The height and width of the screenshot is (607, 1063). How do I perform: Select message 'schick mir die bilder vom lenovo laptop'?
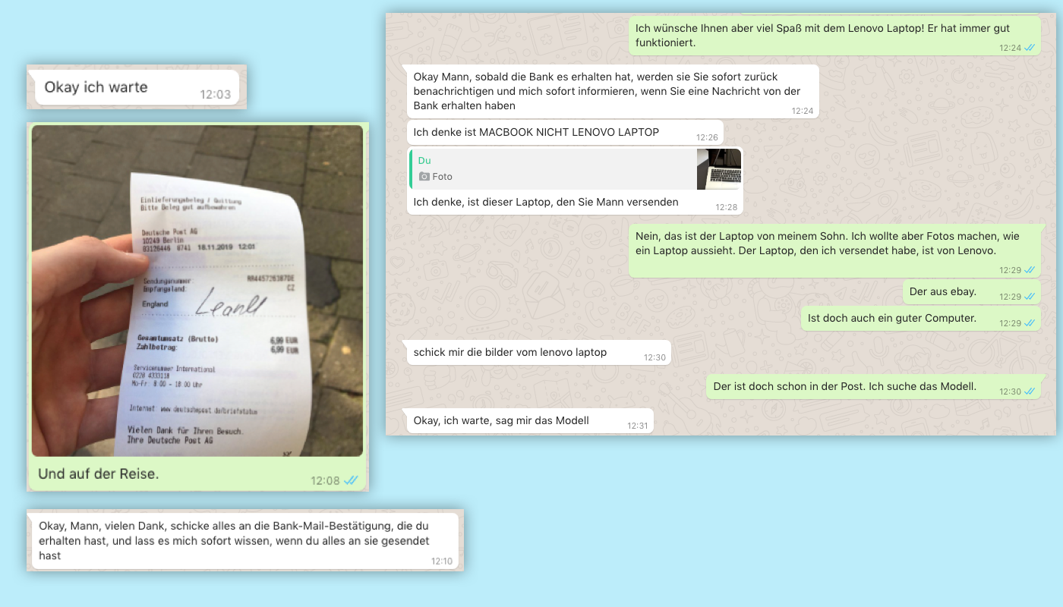pos(539,352)
